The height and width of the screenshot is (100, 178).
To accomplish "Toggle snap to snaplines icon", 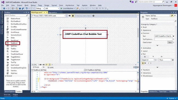I will point(47,65).
